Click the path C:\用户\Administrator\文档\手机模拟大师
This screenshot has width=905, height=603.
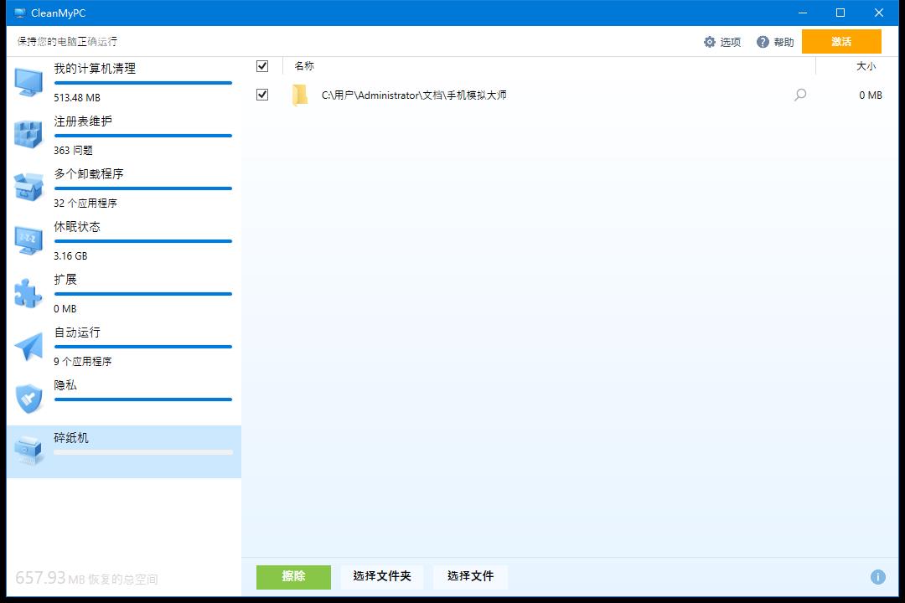point(414,95)
